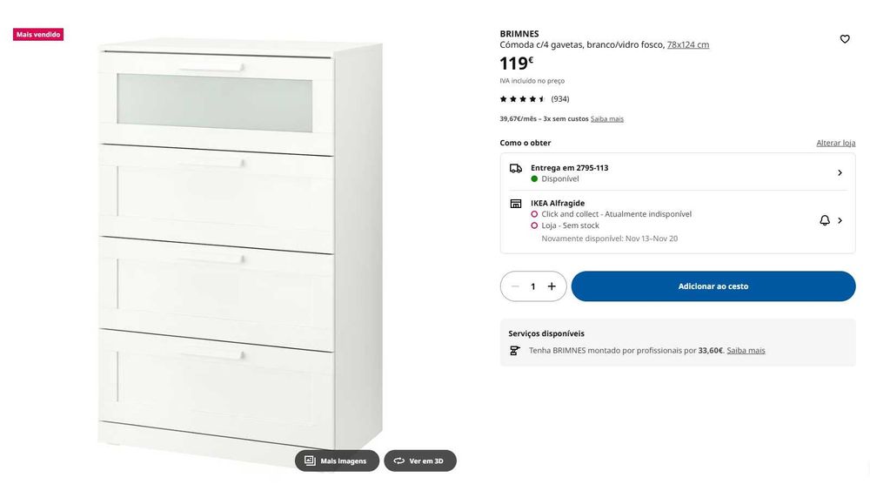Click the delivery truck icon

tap(515, 168)
